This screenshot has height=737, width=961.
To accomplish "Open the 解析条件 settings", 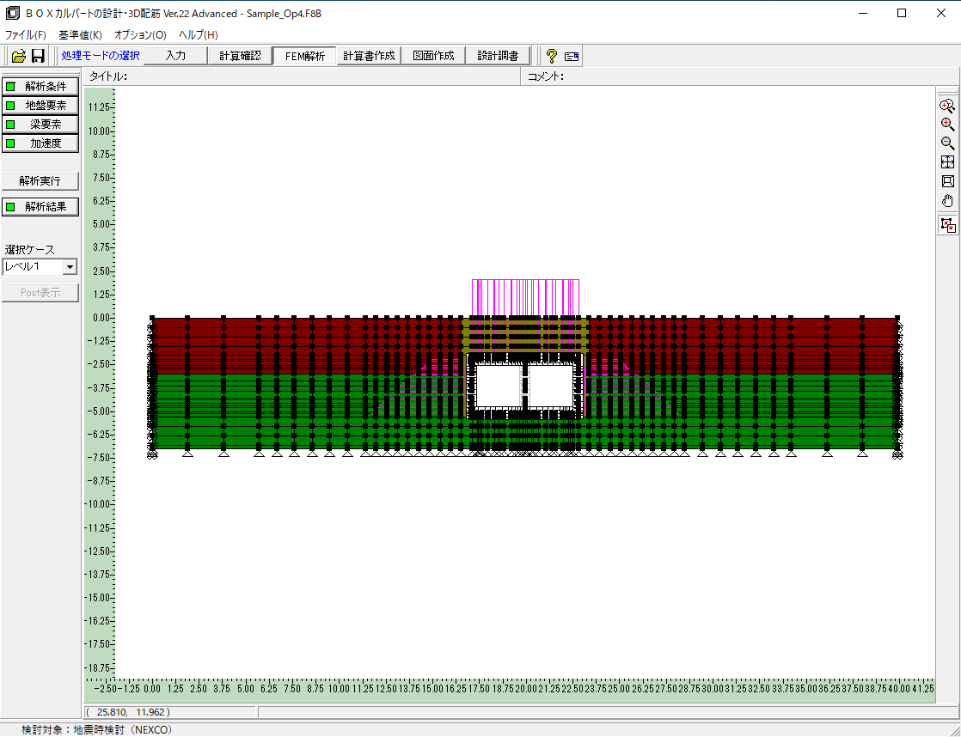I will [40, 87].
